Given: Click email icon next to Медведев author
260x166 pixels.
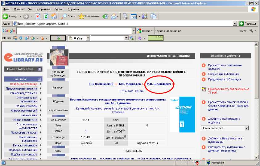Looking at the screenshot, I should coord(143,84).
